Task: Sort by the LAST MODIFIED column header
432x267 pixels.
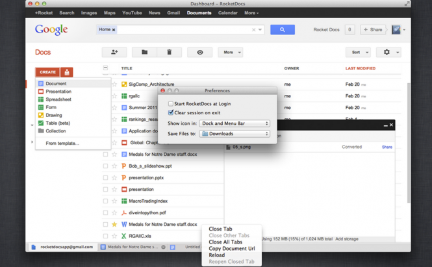Action: [361, 68]
